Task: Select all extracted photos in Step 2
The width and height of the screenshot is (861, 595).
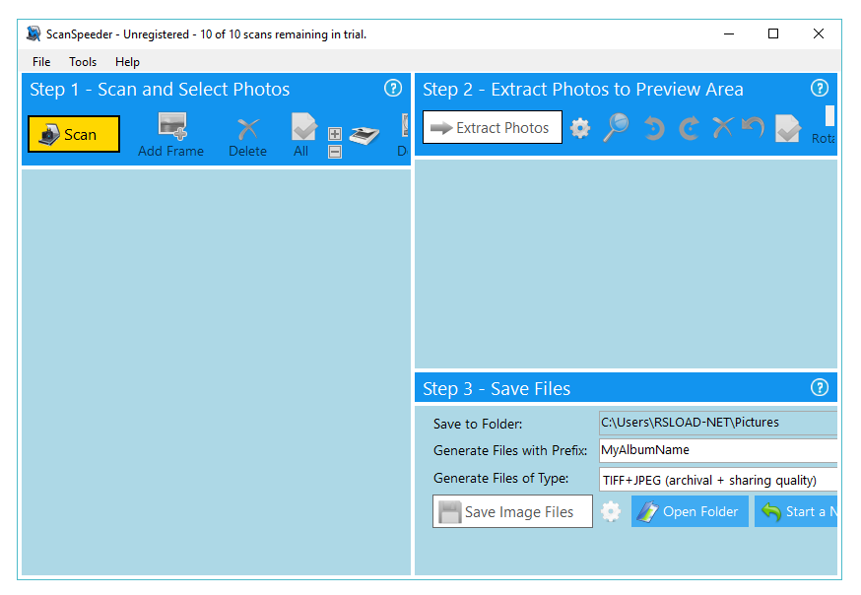Action: click(x=788, y=128)
